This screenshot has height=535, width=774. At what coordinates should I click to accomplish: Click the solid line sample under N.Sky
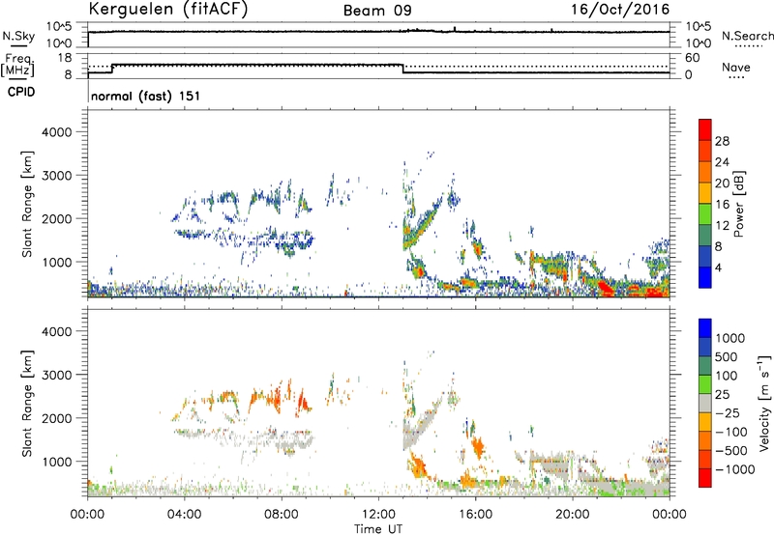[17, 46]
